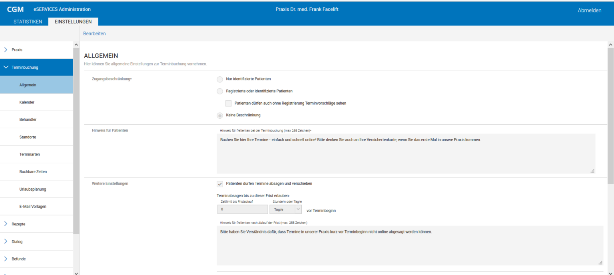Open the Kalender settings page
614x275 pixels.
tap(26, 102)
